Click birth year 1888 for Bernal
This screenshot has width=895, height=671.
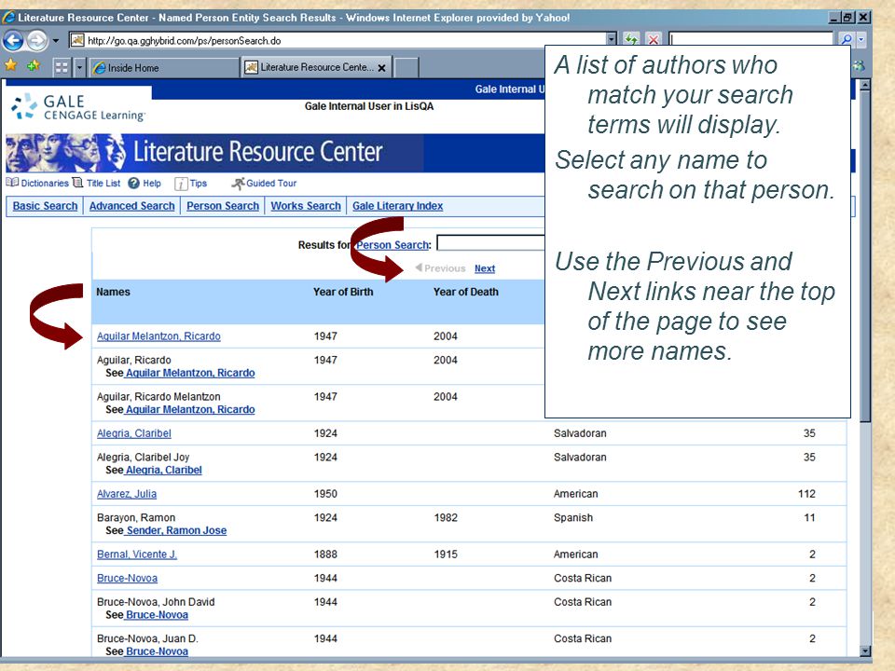(325, 554)
